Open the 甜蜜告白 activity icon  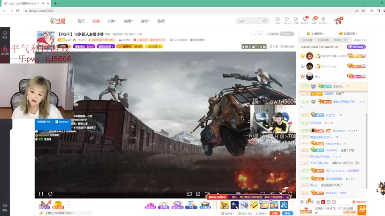pyautogui.click(x=150, y=205)
